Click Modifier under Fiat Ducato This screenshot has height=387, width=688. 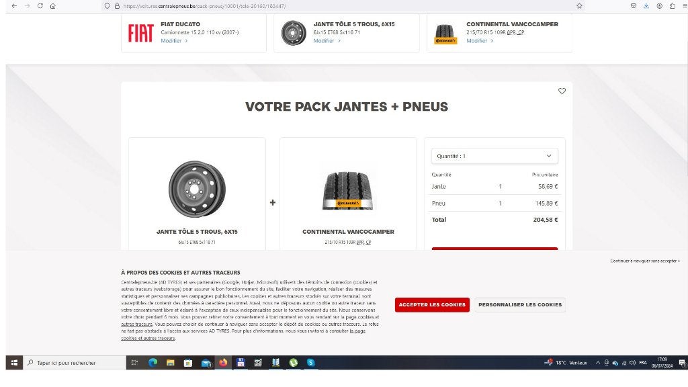(x=174, y=41)
